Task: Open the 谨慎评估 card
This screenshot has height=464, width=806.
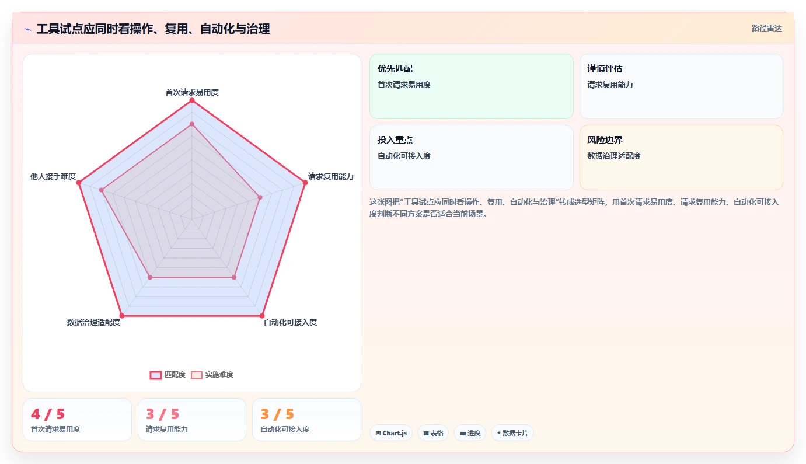Action: coord(681,86)
